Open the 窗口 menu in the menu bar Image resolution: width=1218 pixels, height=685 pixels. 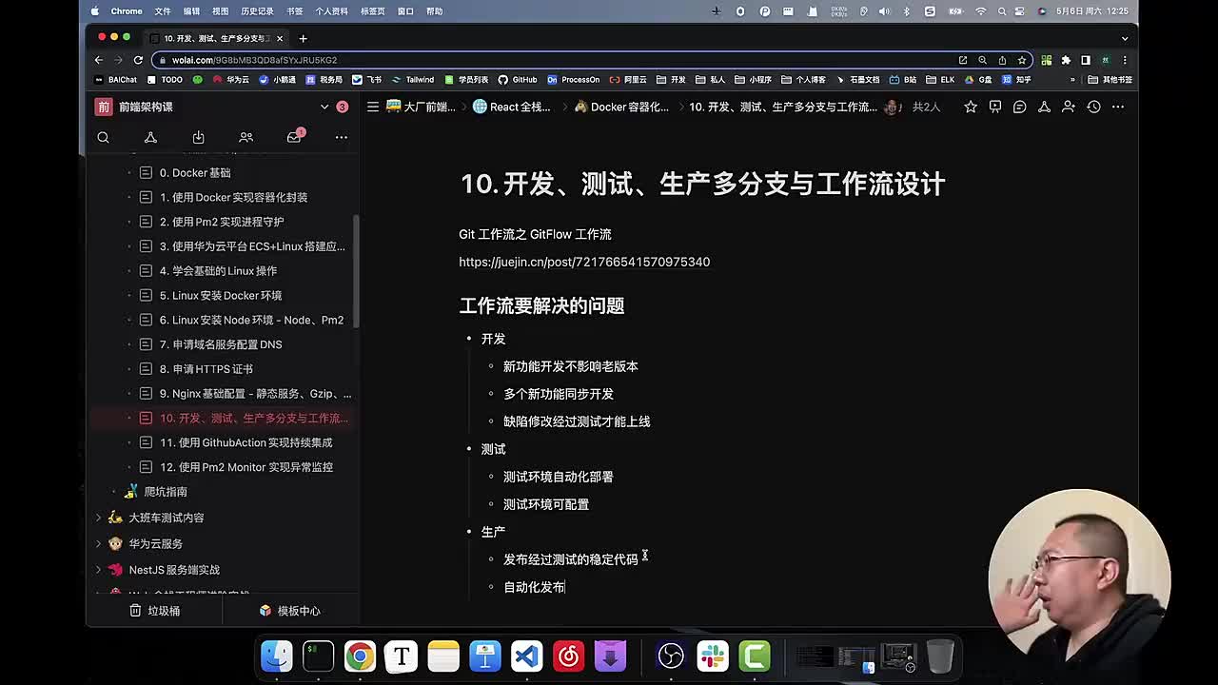point(405,11)
